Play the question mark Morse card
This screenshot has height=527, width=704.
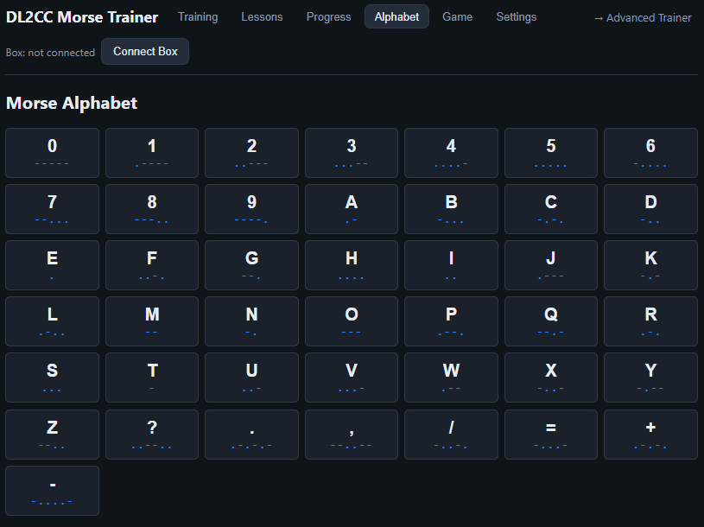coord(152,434)
